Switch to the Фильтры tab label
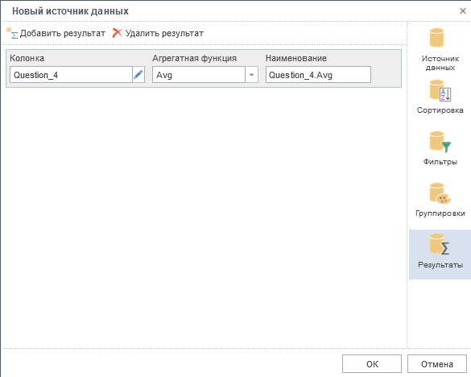This screenshot has height=377, width=471. pyautogui.click(x=440, y=162)
